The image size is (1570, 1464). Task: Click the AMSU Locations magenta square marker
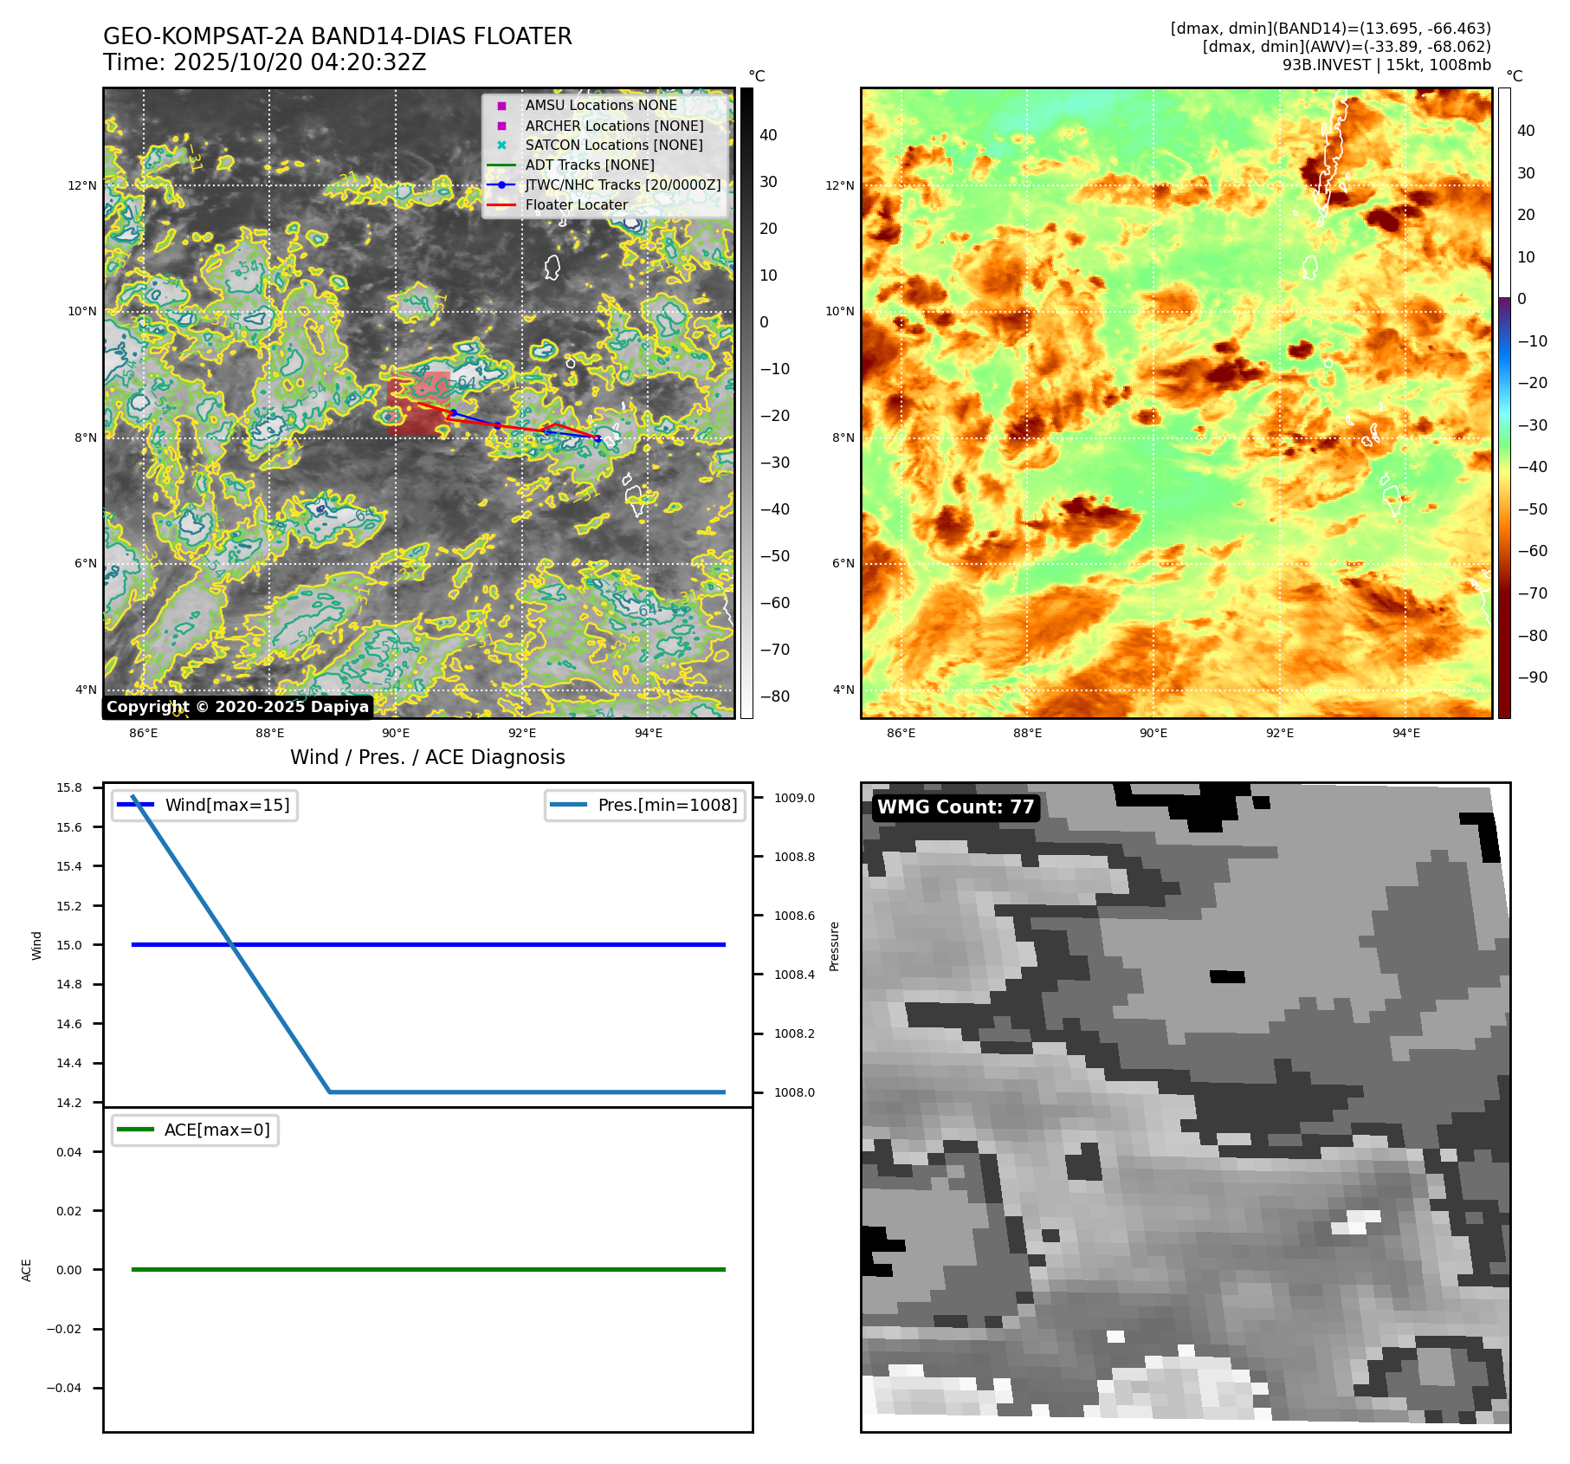(501, 106)
